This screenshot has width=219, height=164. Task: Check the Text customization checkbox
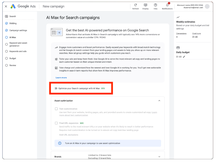pyautogui.click(x=56, y=109)
